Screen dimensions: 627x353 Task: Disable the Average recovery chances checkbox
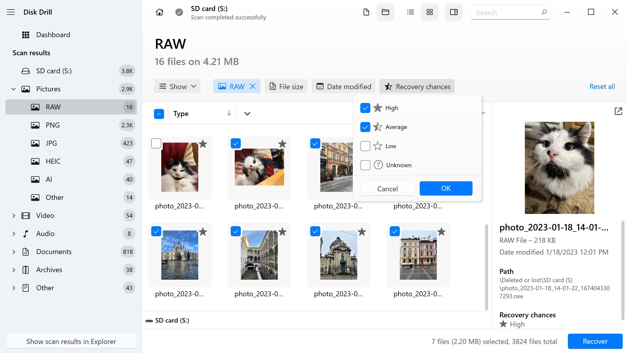pyautogui.click(x=365, y=127)
